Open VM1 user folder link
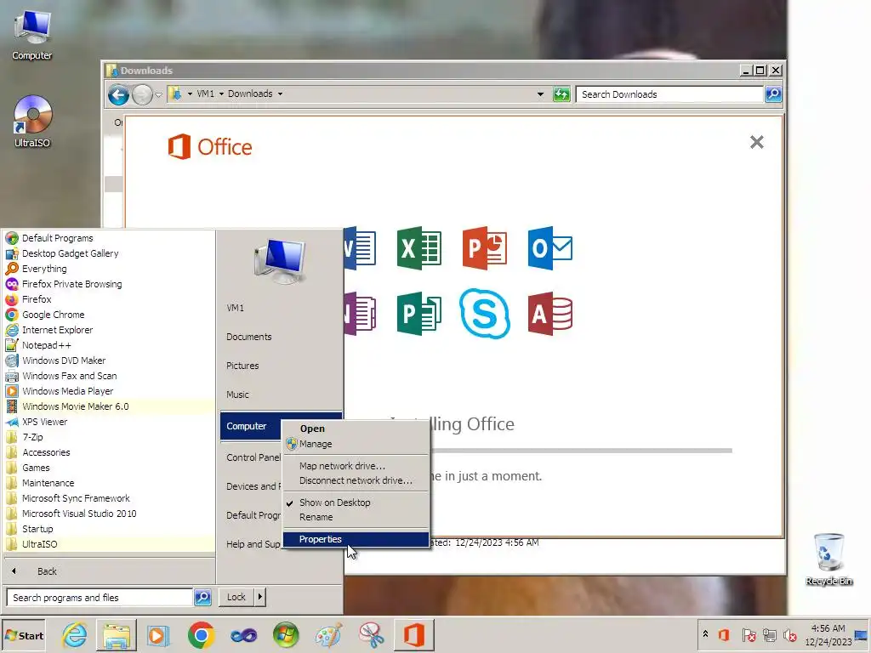The height and width of the screenshot is (653, 871). point(235,308)
